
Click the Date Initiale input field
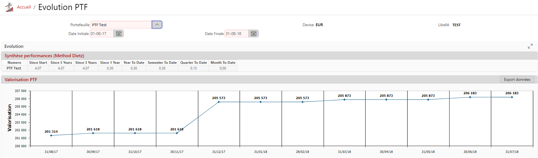[x=102, y=34]
